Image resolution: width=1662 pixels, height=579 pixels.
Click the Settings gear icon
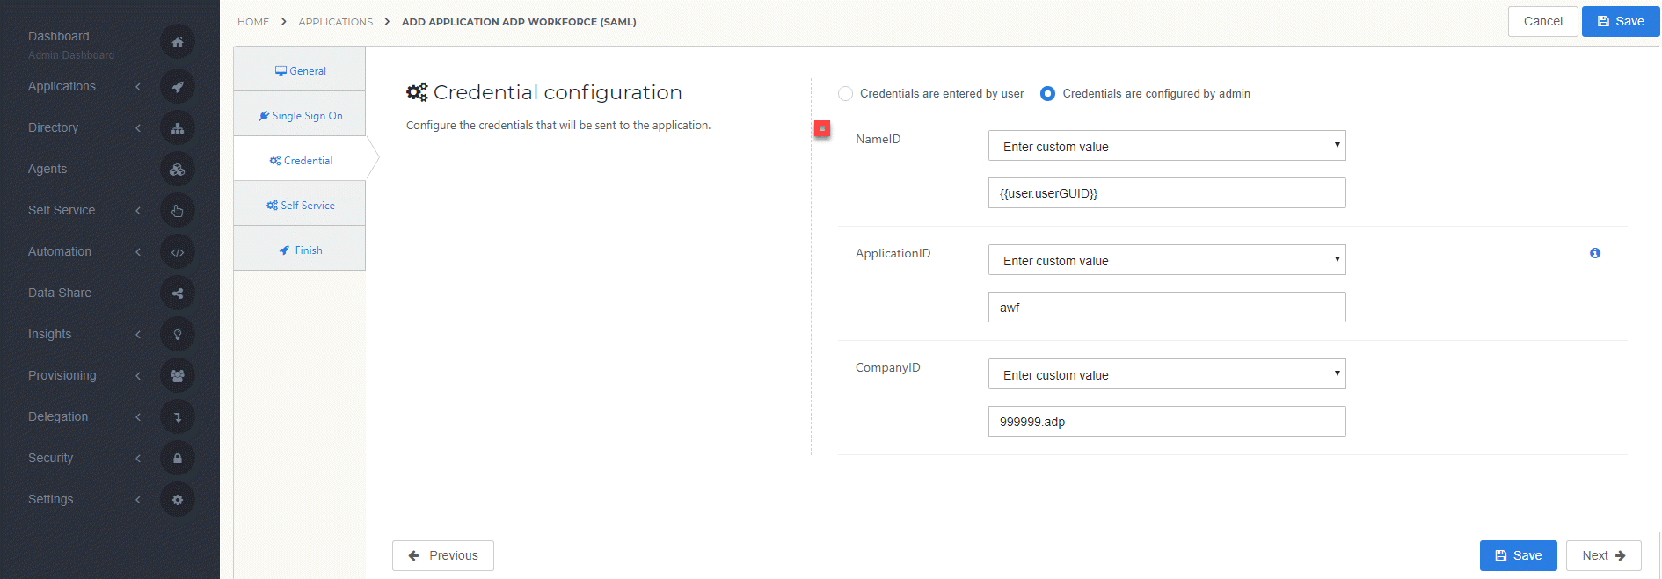tap(178, 500)
